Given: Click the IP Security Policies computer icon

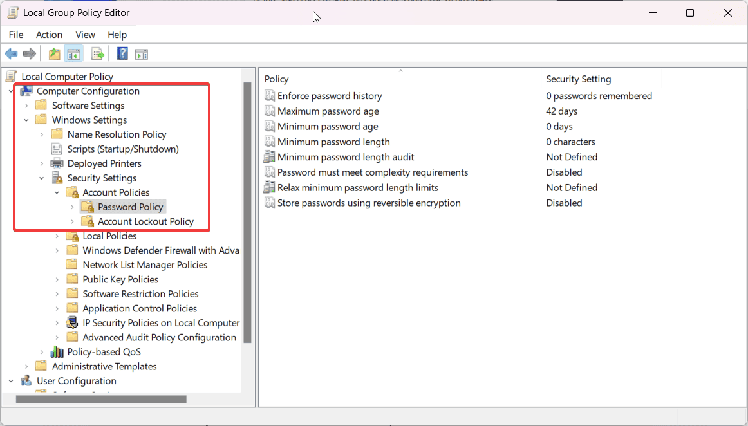Looking at the screenshot, I should tap(72, 323).
